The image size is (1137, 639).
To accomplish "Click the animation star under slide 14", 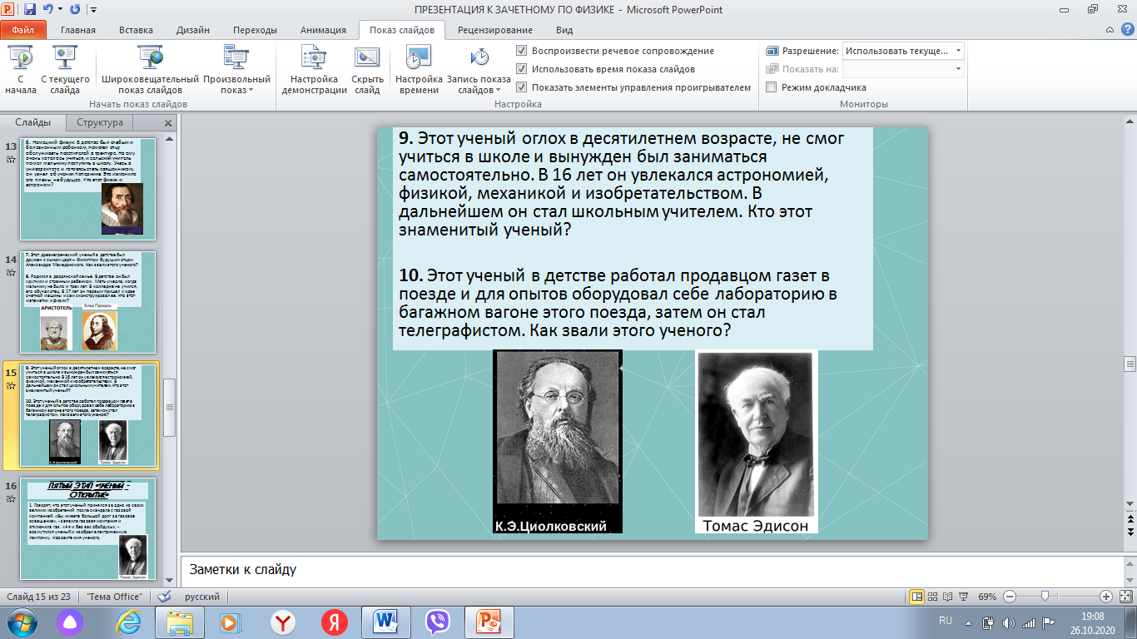I will pos(11,273).
